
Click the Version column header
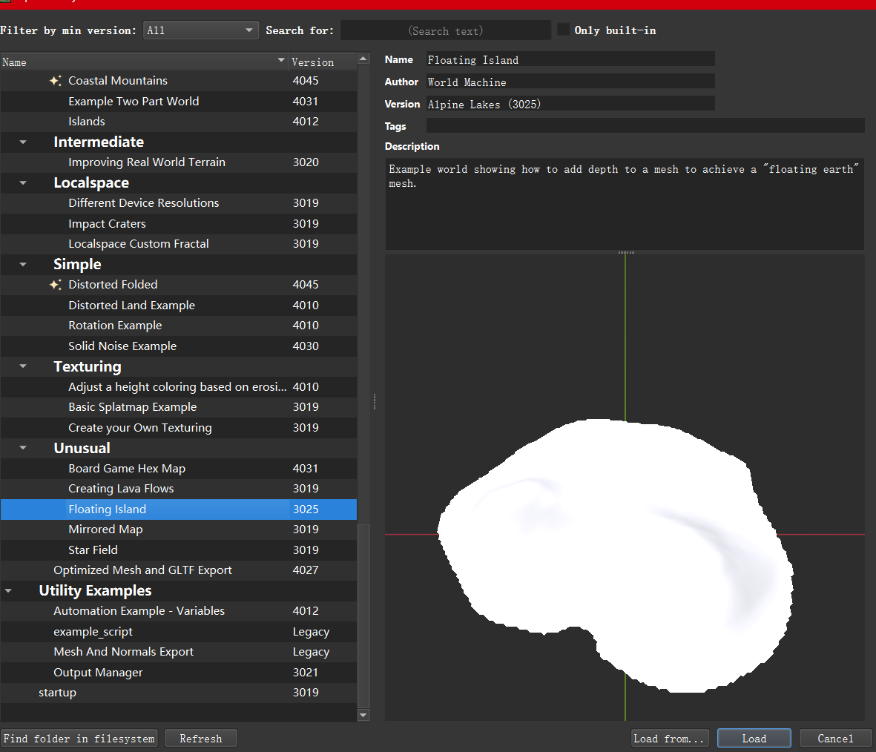[313, 62]
